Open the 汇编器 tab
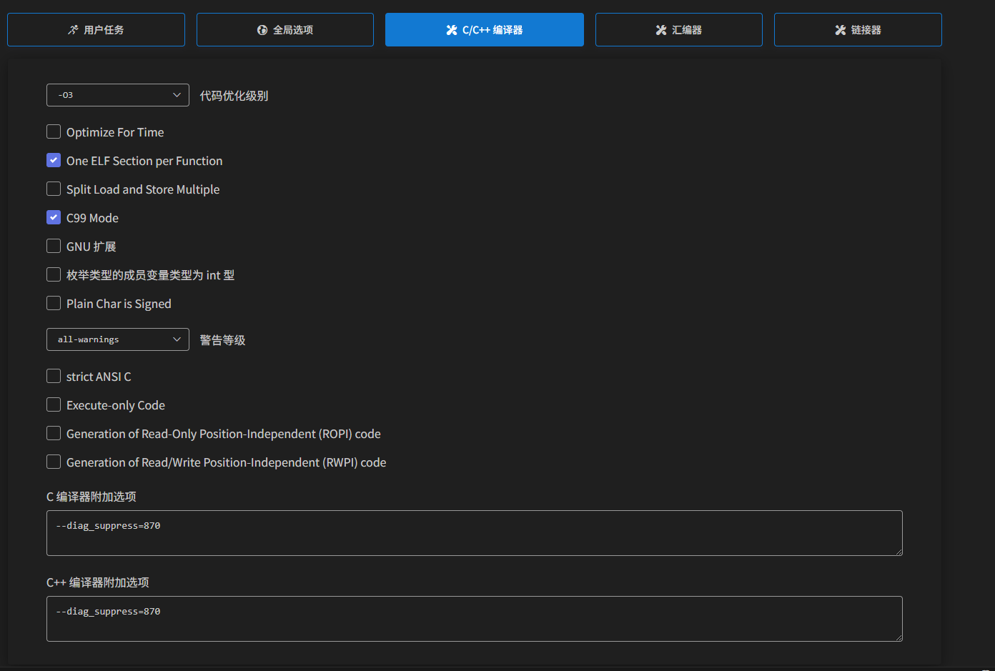Viewport: 995px width, 671px height. click(678, 29)
